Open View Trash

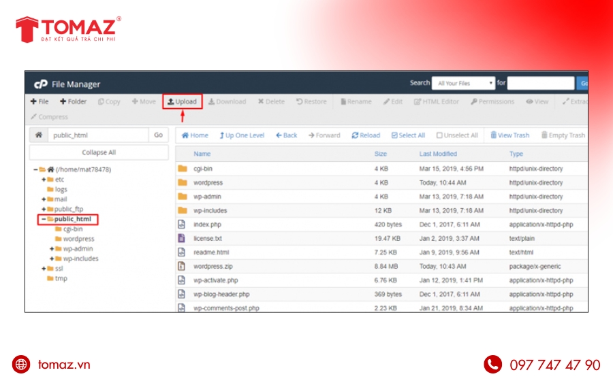tap(509, 135)
